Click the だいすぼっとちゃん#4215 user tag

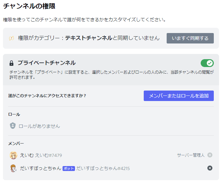[x=103, y=168]
